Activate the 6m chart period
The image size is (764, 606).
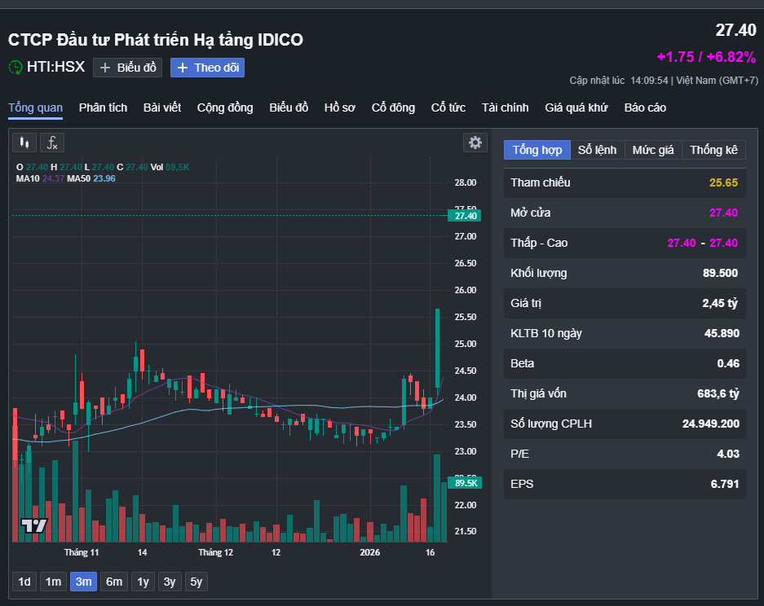pyautogui.click(x=113, y=582)
